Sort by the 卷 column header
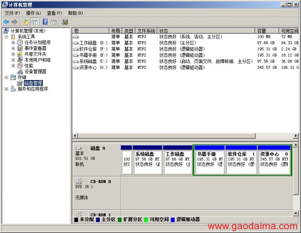301x233 pixels. (x=91, y=31)
